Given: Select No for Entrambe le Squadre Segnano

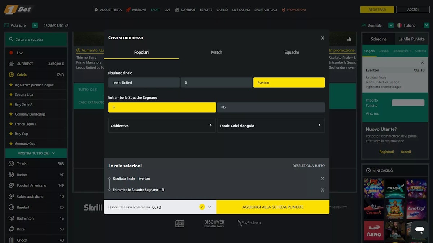Looking at the screenshot, I should click(x=271, y=107).
